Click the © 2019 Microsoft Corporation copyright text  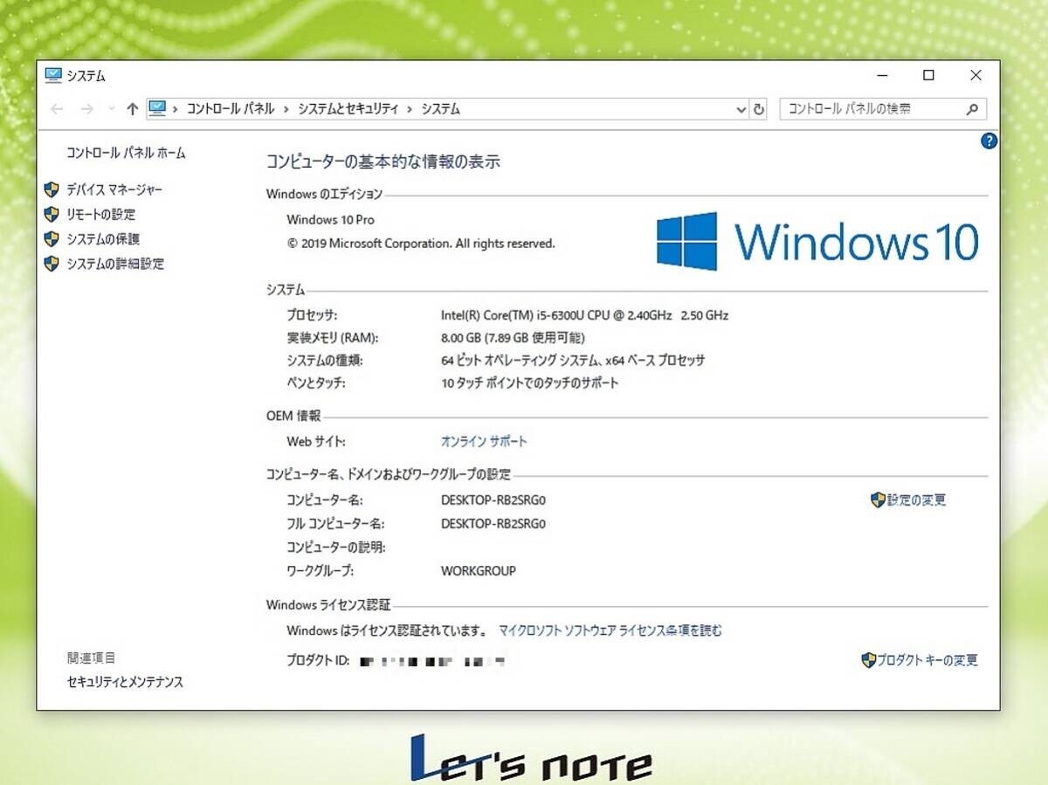(x=421, y=244)
